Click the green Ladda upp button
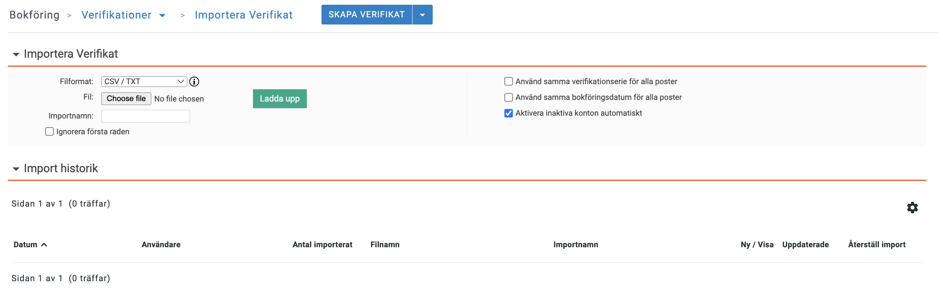 [279, 98]
